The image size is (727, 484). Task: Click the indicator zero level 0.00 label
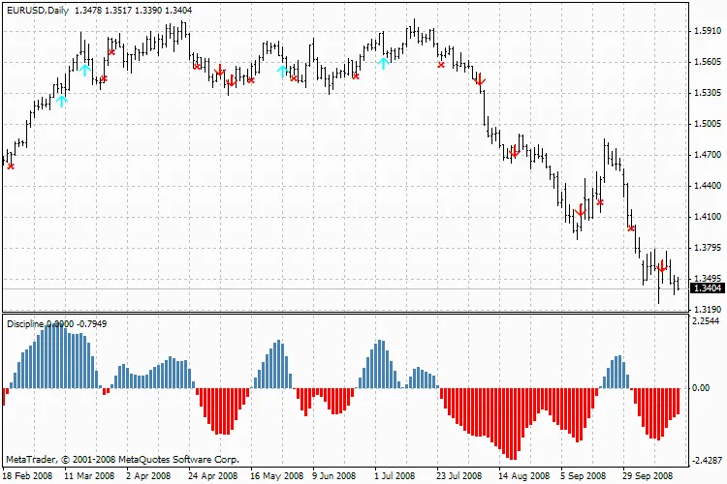click(x=700, y=388)
